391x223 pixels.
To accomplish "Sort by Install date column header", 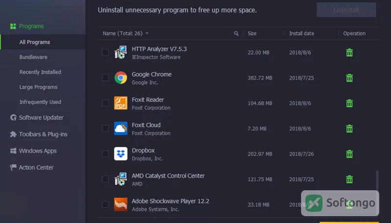I will [x=302, y=33].
